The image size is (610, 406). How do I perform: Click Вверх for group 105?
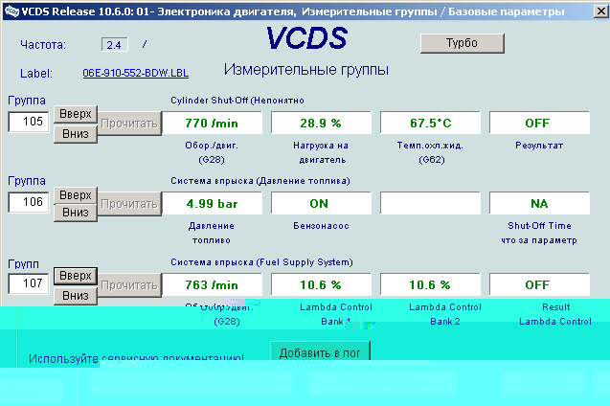pyautogui.click(x=76, y=114)
